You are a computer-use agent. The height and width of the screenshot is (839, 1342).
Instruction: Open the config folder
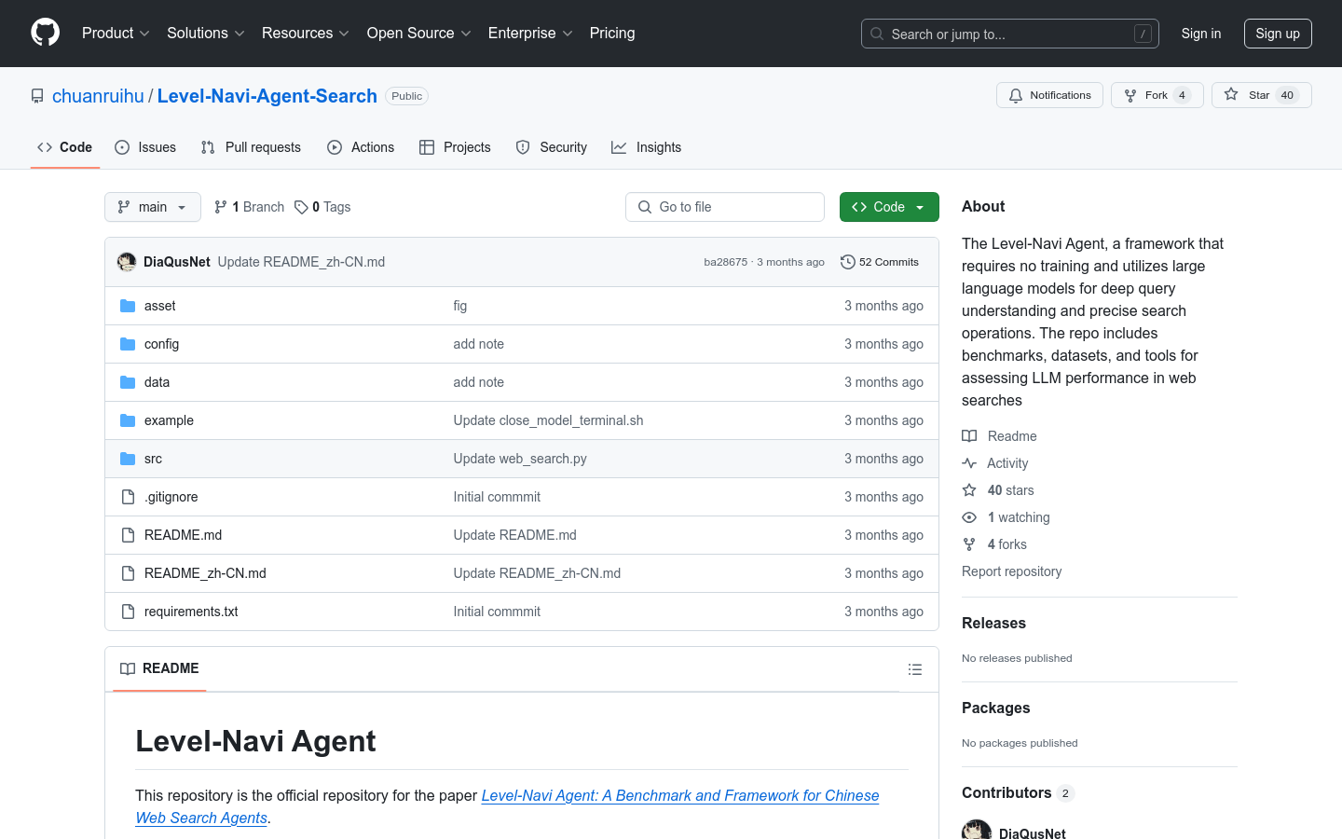click(x=161, y=344)
